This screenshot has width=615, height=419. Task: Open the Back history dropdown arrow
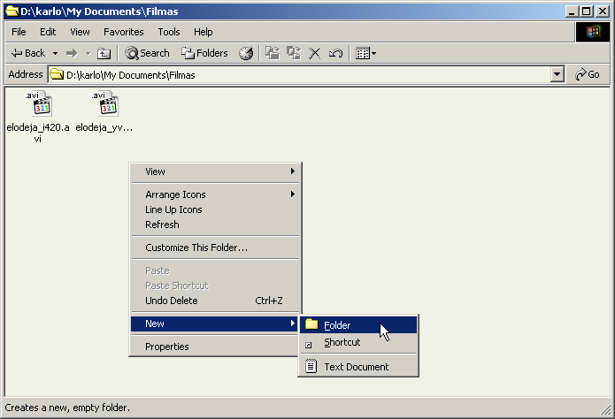coord(55,53)
